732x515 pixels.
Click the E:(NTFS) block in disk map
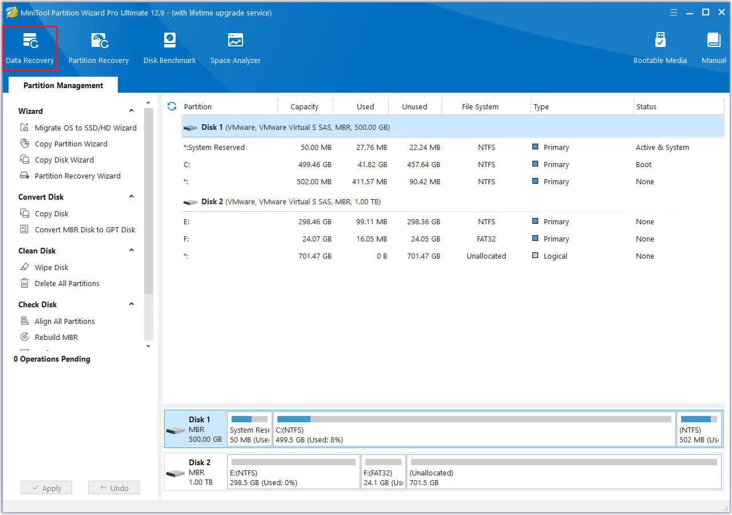294,472
